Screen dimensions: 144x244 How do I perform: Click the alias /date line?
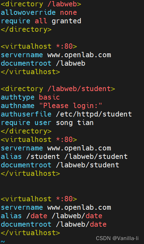coord(52,216)
